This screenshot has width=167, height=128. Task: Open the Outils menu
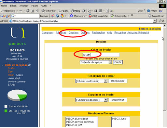(x=44, y=6)
